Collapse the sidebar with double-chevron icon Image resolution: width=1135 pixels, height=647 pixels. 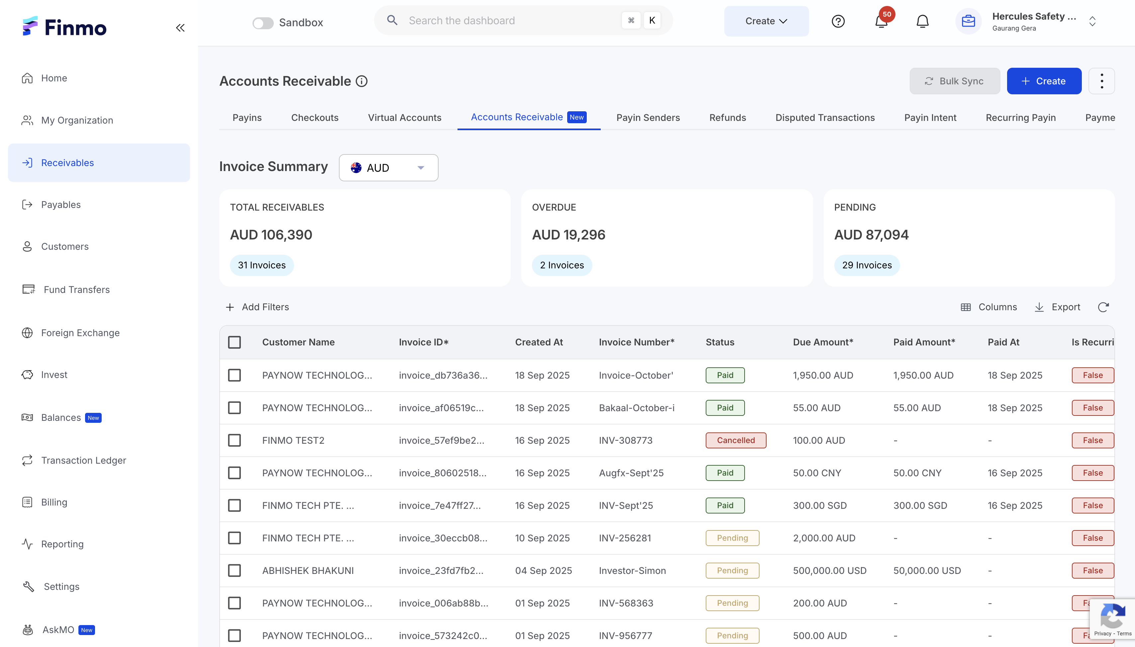coord(180,28)
